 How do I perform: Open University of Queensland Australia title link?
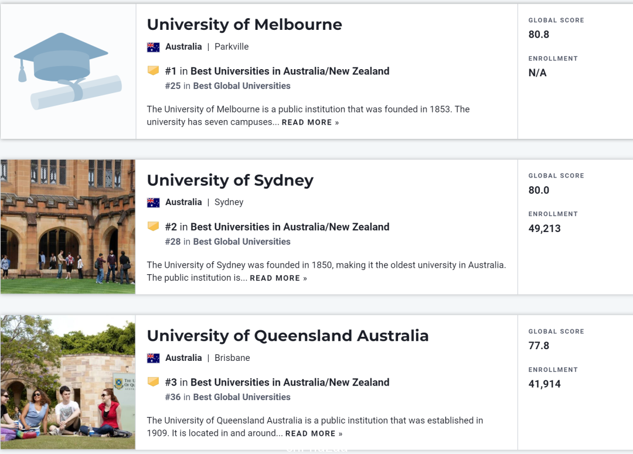pos(287,336)
